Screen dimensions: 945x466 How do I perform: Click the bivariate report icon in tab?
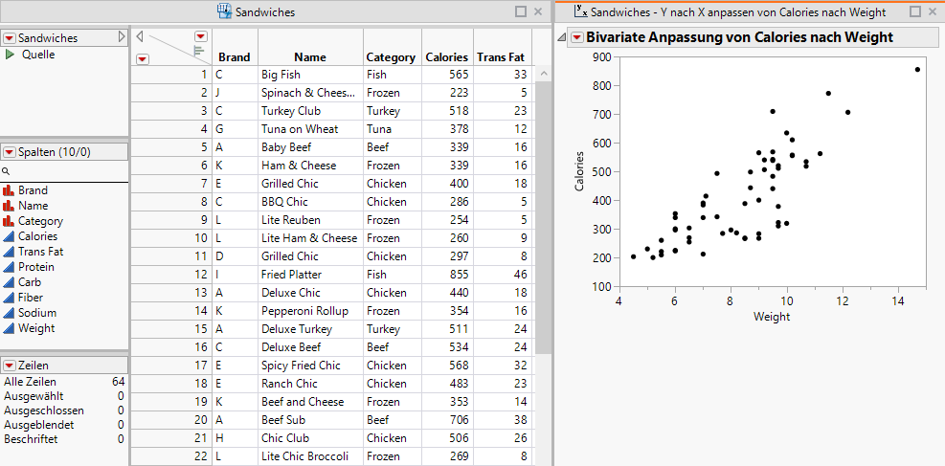[x=581, y=11]
